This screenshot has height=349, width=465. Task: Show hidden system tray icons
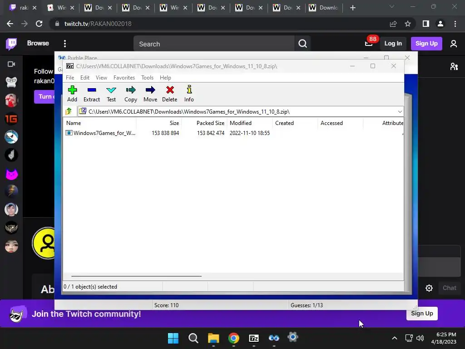point(395,338)
